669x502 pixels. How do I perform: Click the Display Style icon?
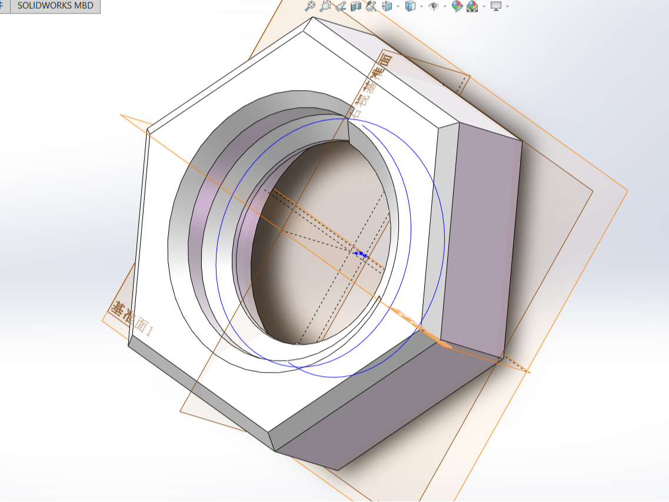(410, 6)
